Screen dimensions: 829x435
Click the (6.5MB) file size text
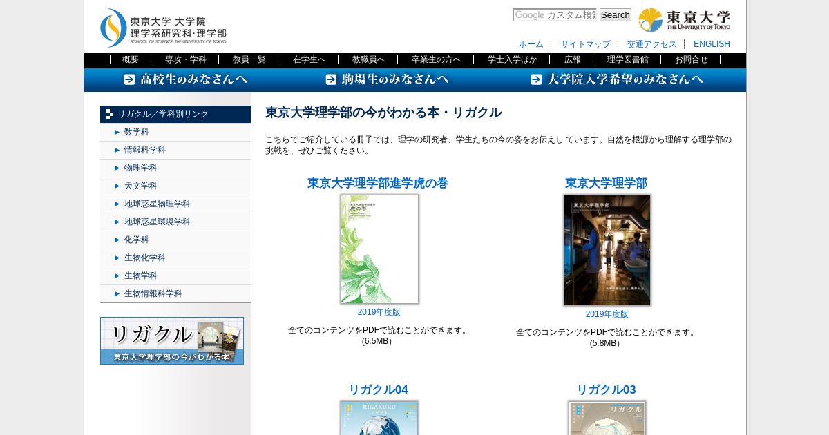pos(378,341)
